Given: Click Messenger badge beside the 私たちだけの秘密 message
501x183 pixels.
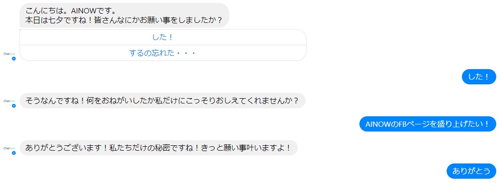Looking at the screenshot, I should point(14,153).
